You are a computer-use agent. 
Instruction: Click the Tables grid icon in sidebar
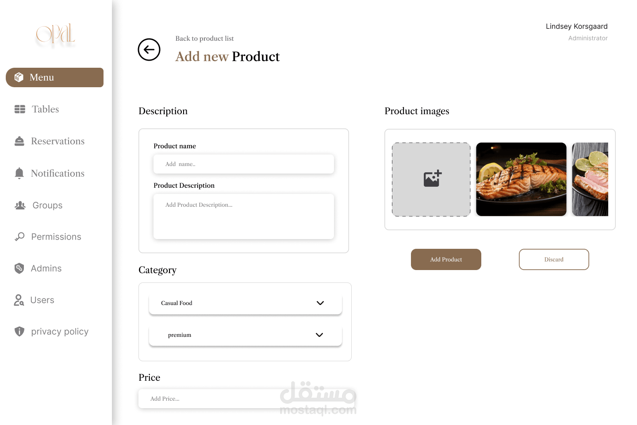[20, 109]
